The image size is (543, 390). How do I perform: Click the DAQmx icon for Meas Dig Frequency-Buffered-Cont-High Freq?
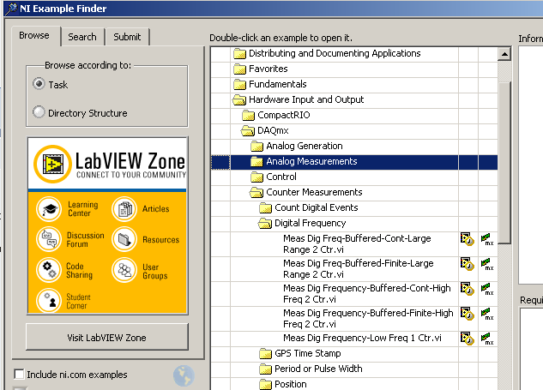(x=487, y=289)
